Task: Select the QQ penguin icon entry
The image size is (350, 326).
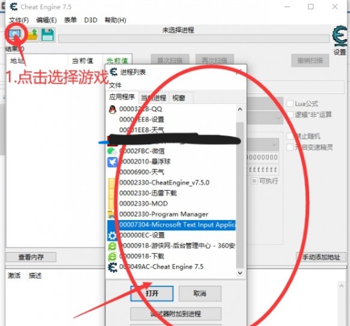Action: click(112, 109)
